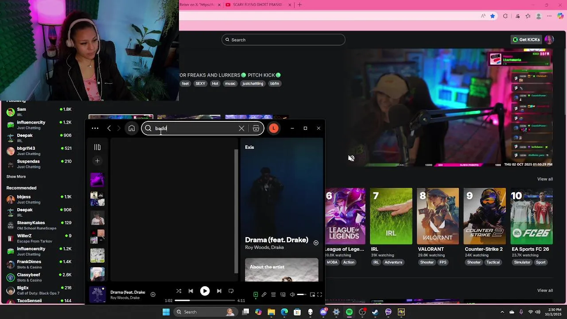Image resolution: width=567 pixels, height=319 pixels.
Task: Skip to next track
Action: point(219,291)
